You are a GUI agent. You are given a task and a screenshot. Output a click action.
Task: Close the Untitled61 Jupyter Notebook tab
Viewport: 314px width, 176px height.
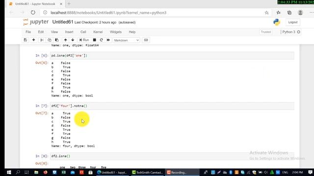click(x=61, y=4)
